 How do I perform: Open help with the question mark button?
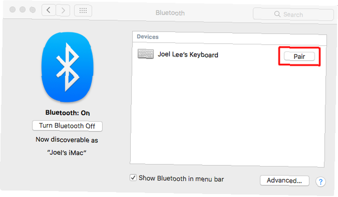pyautogui.click(x=320, y=182)
